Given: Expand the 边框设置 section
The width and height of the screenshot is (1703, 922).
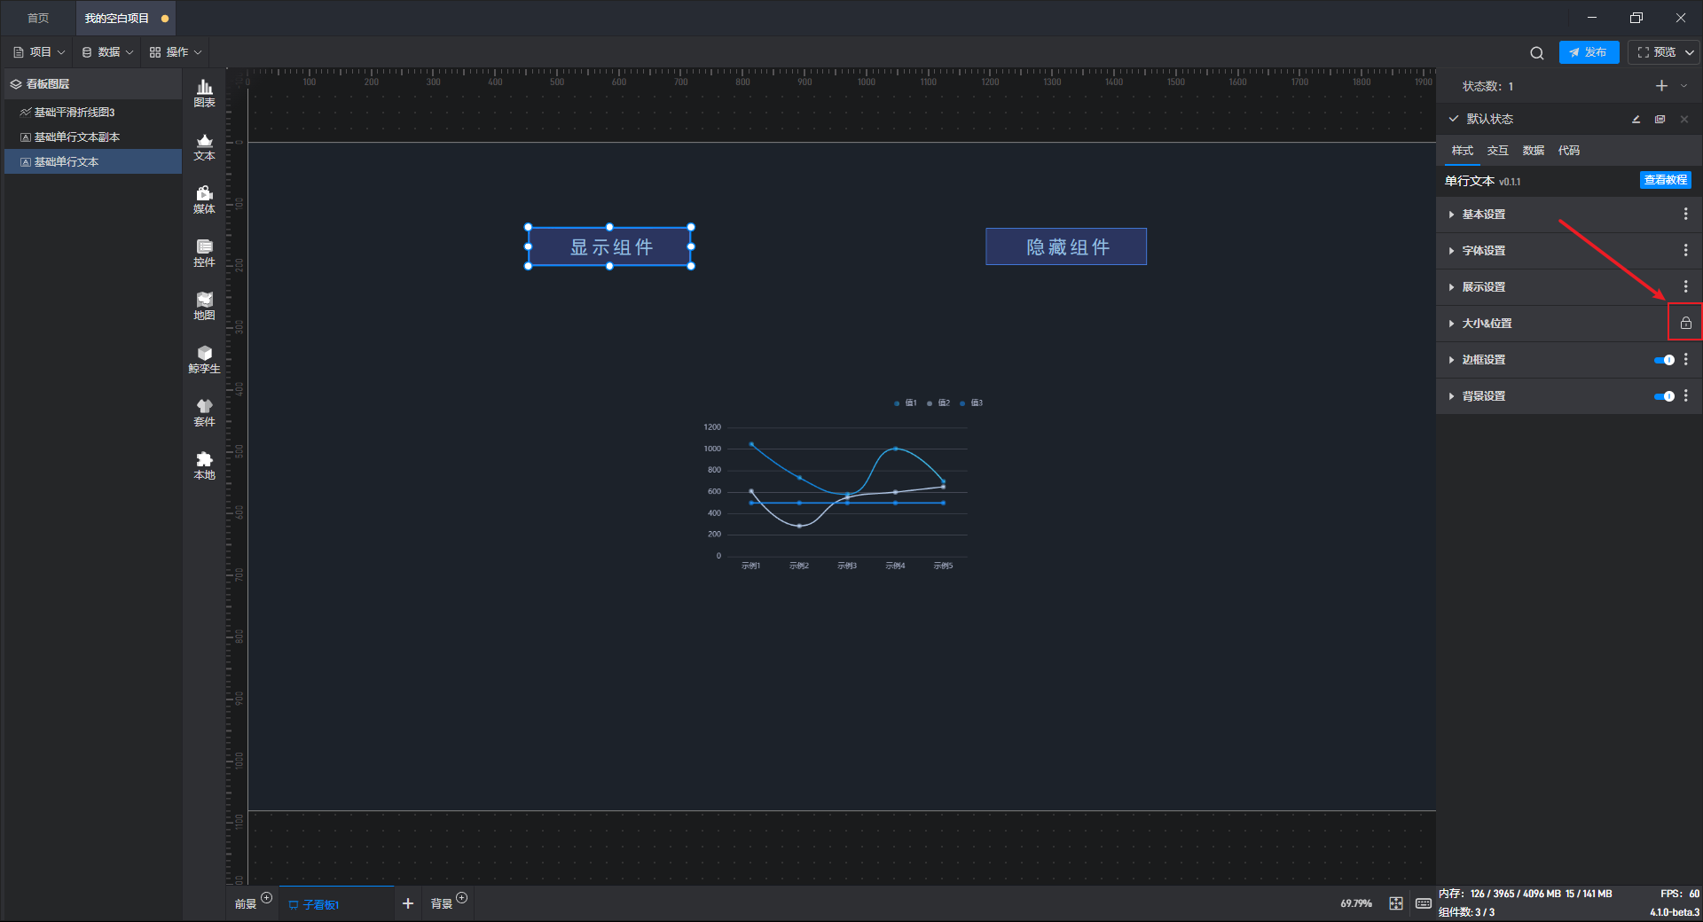Looking at the screenshot, I should click(x=1451, y=360).
